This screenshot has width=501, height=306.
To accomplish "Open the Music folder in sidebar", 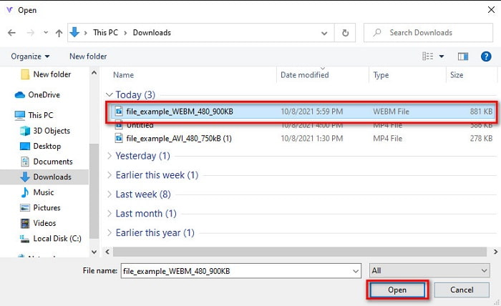I will coord(44,192).
